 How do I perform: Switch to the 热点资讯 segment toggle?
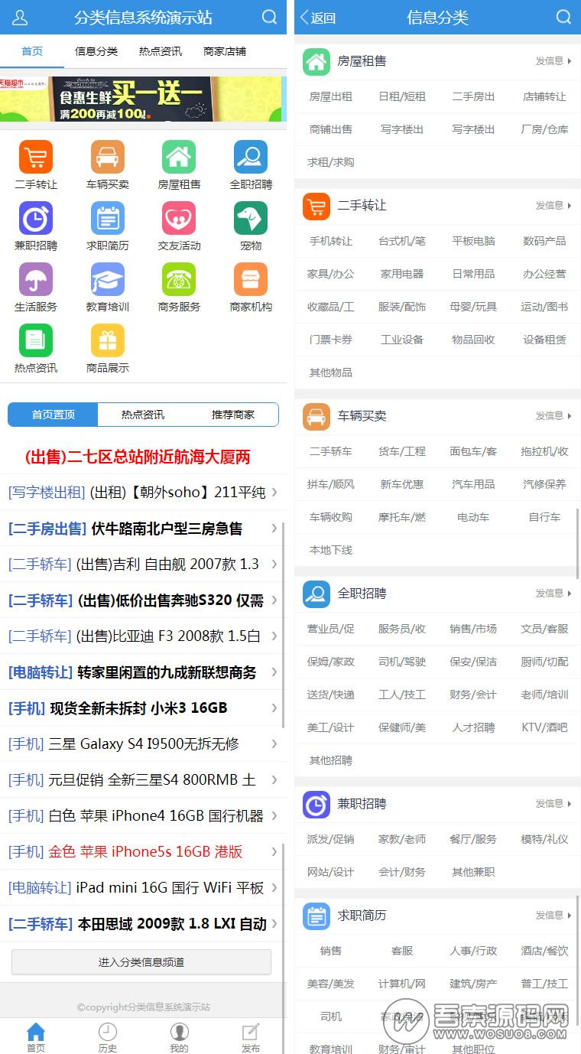pyautogui.click(x=143, y=415)
